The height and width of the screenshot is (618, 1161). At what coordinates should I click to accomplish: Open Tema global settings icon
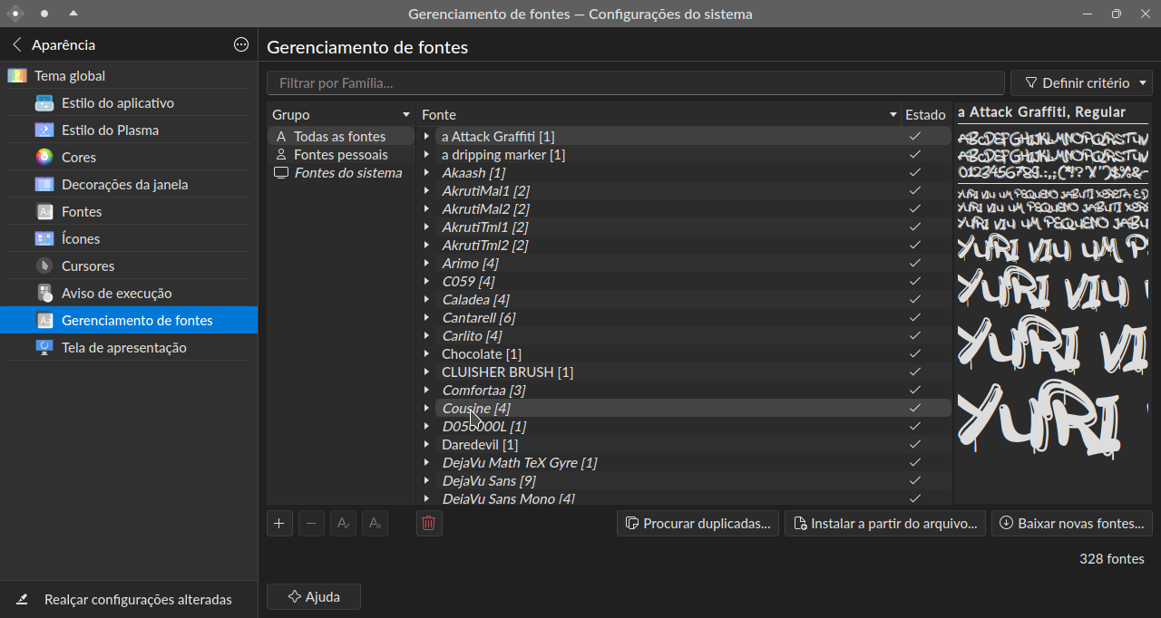17,76
